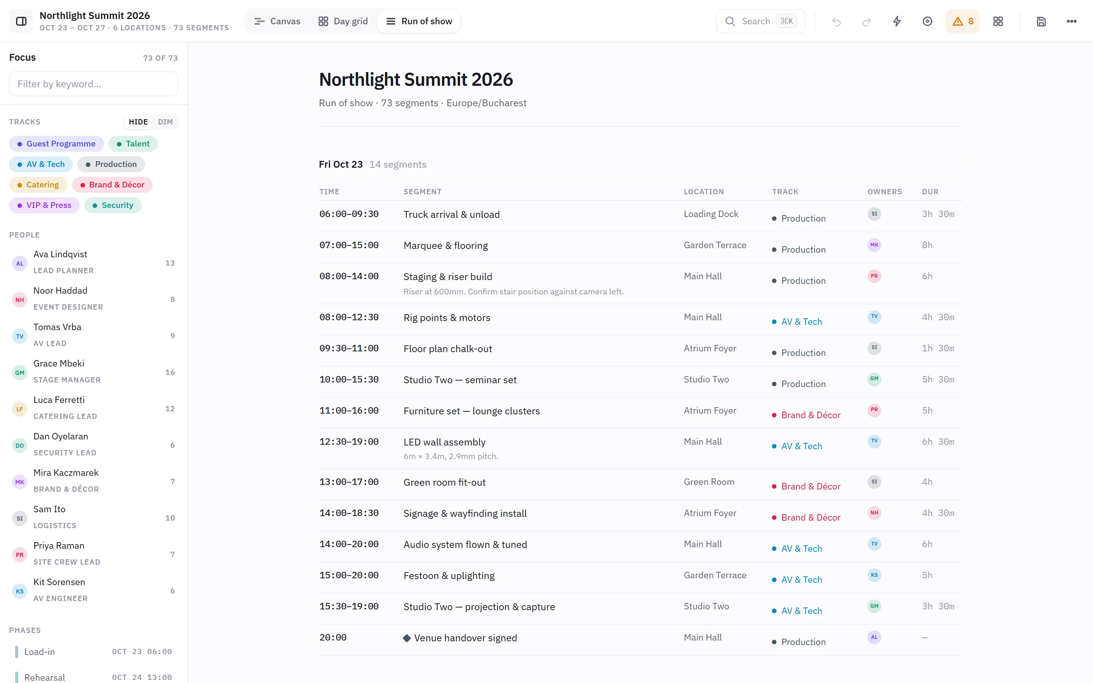Toggle the AV & Tech track chip
Viewport: 1093px width, 683px height.
pyautogui.click(x=41, y=164)
